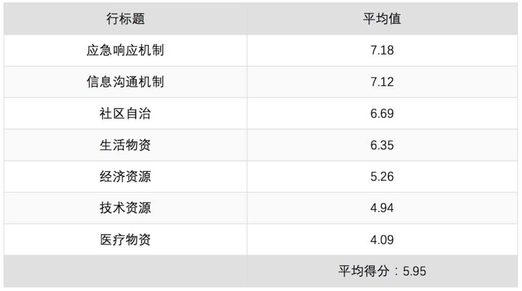Click the empty footer cell under 医疗物资

125,271
